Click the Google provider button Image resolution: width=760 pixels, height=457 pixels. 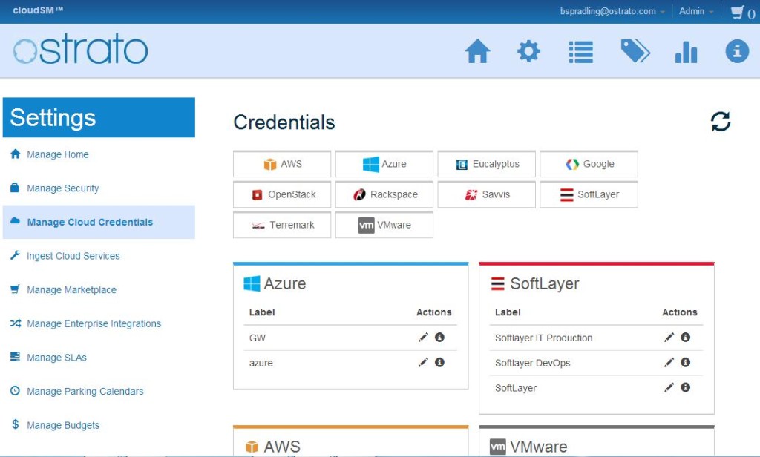tap(589, 164)
